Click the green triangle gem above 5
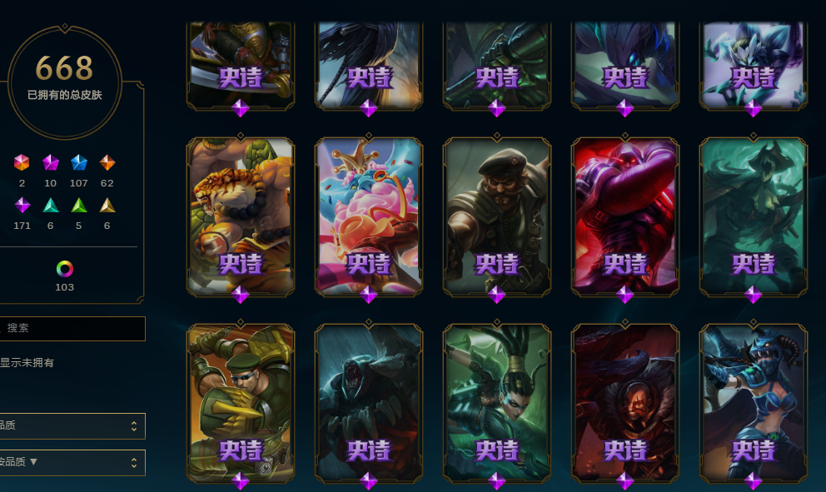Viewport: 826px width, 492px height. click(x=79, y=205)
